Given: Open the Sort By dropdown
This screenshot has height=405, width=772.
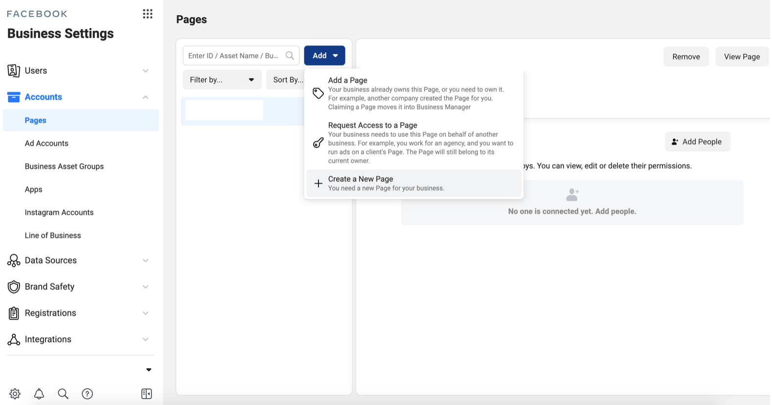Looking at the screenshot, I should 286,80.
